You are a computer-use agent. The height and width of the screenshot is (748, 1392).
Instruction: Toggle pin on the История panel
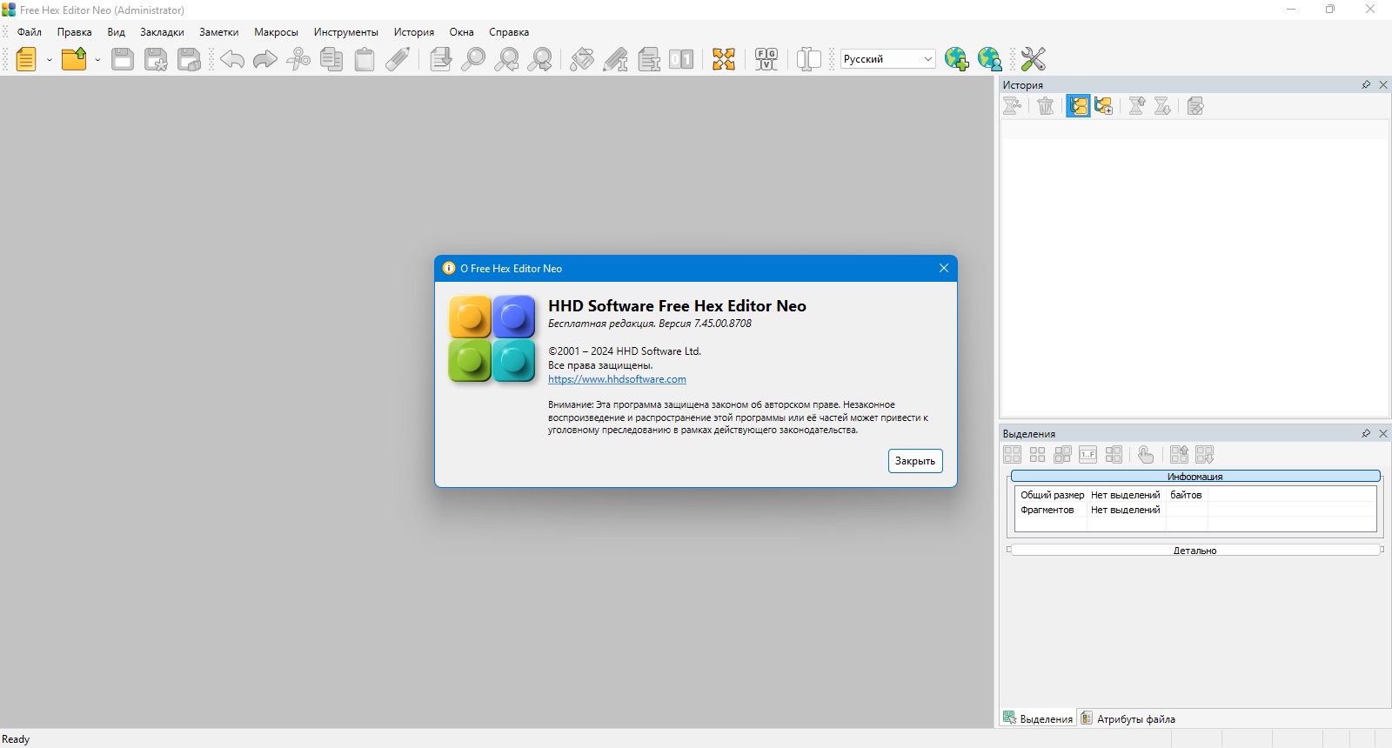click(1366, 84)
